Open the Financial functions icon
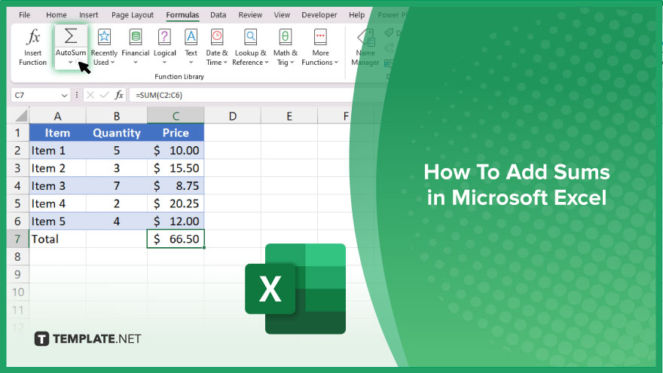Image resolution: width=663 pixels, height=373 pixels. (136, 37)
